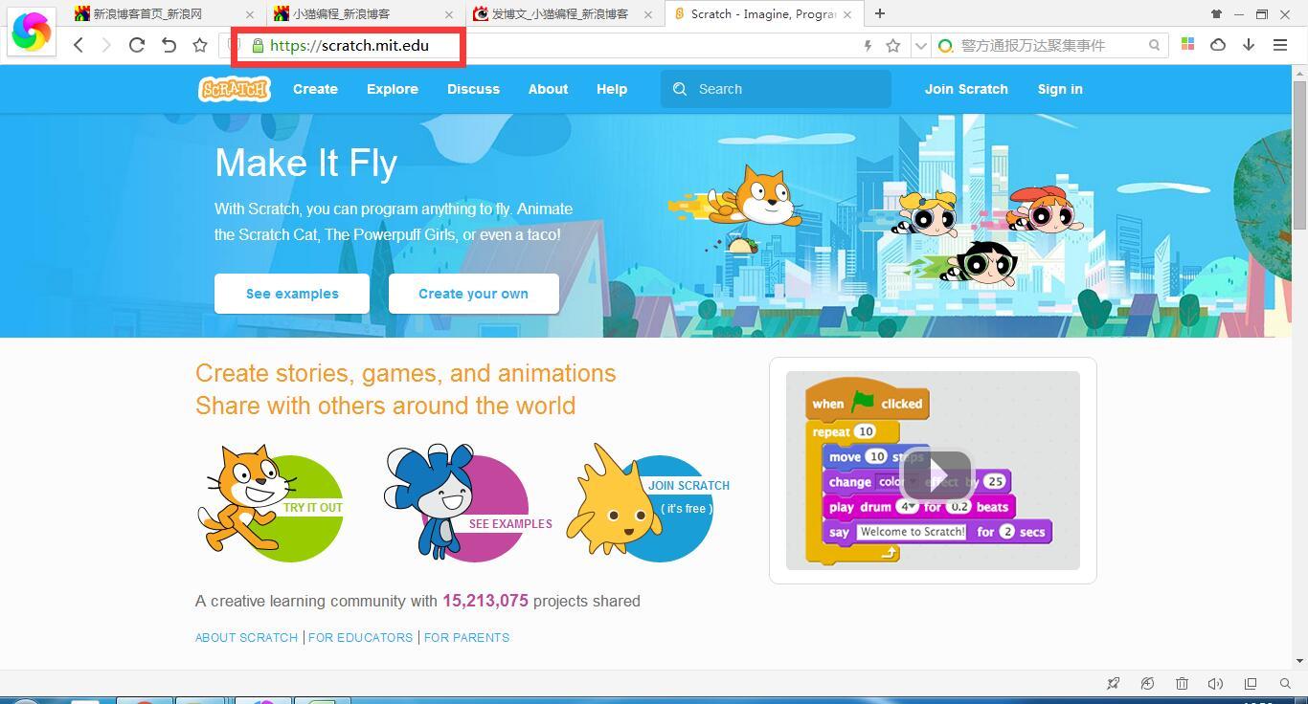The image size is (1308, 704).
Task: Open the browser hamburger menu
Action: click(1280, 45)
